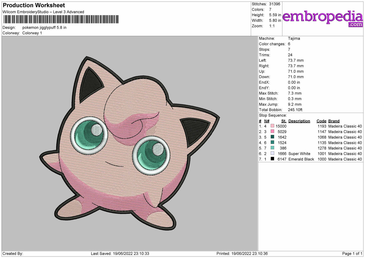
Task: Select the Emerald Black color swatch
Action: click(272, 159)
